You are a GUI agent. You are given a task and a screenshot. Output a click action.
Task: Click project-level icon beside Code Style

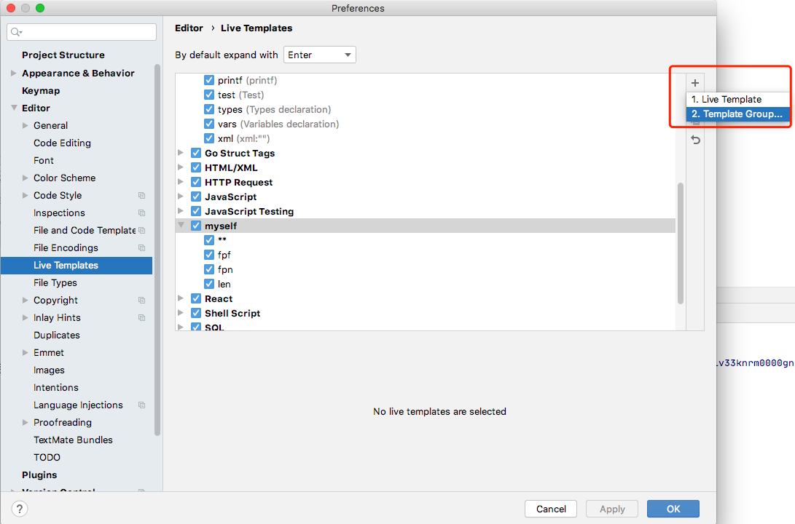(142, 196)
